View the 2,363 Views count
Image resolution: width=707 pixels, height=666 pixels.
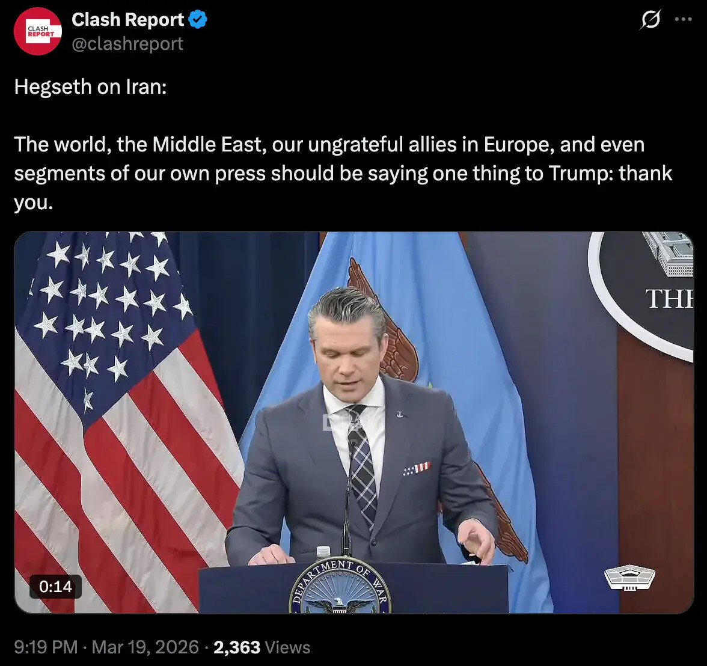coord(262,647)
